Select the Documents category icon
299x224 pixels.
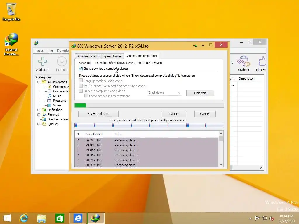tap(50, 91)
